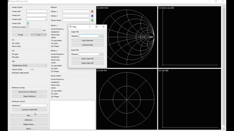Click the S11 Return Loss (dB) plot
This screenshot has height=131, width=234.
click(x=189, y=37)
